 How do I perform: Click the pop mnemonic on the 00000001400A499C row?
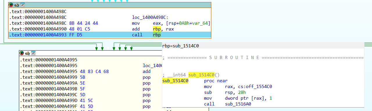(147, 95)
